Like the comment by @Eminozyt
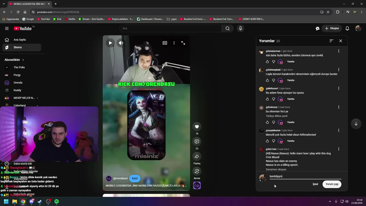Image resolution: width=366 pixels, height=206 pixels. pos(267,122)
